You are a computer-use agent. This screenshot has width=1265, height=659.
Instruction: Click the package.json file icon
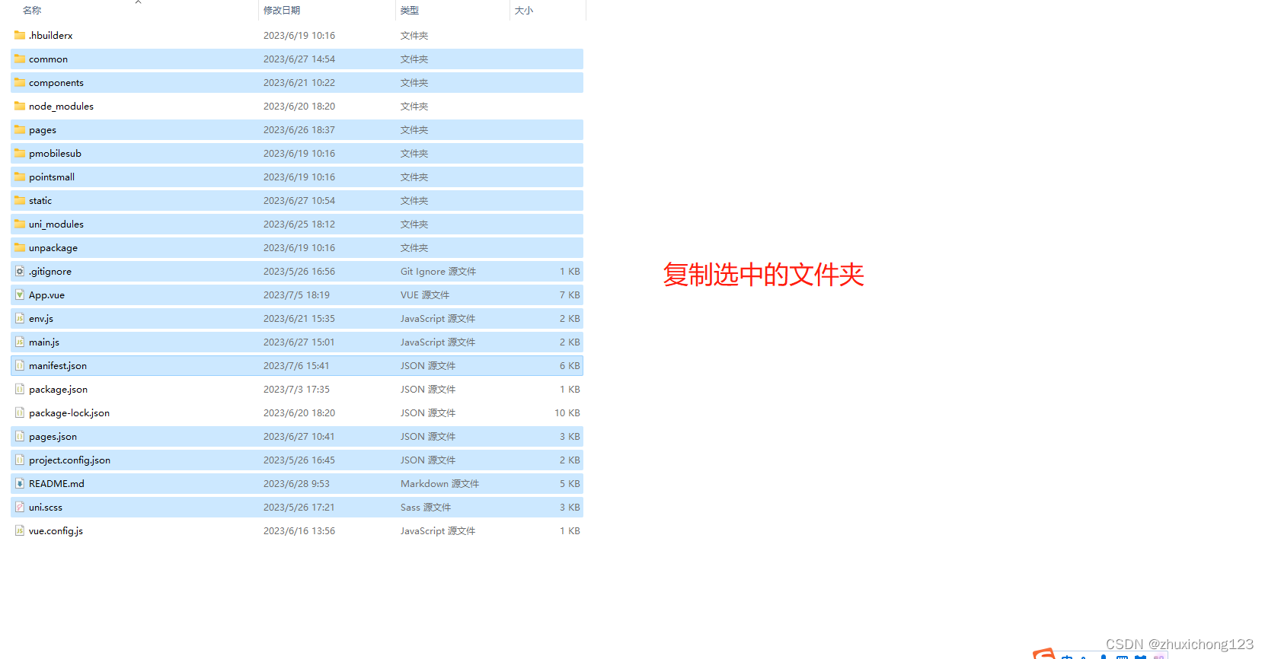(x=20, y=389)
